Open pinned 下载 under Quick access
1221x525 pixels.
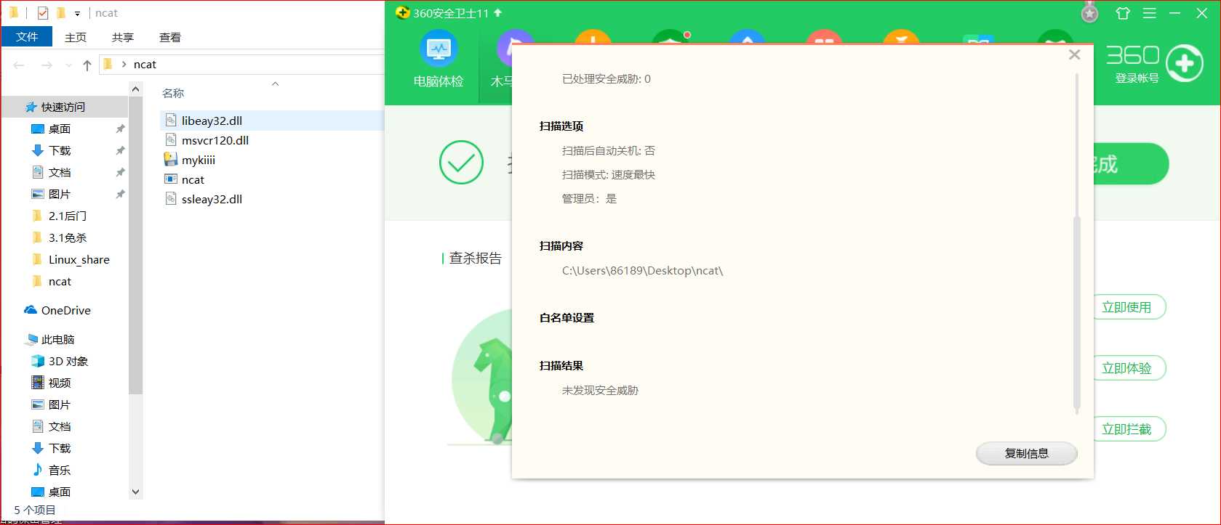[60, 150]
